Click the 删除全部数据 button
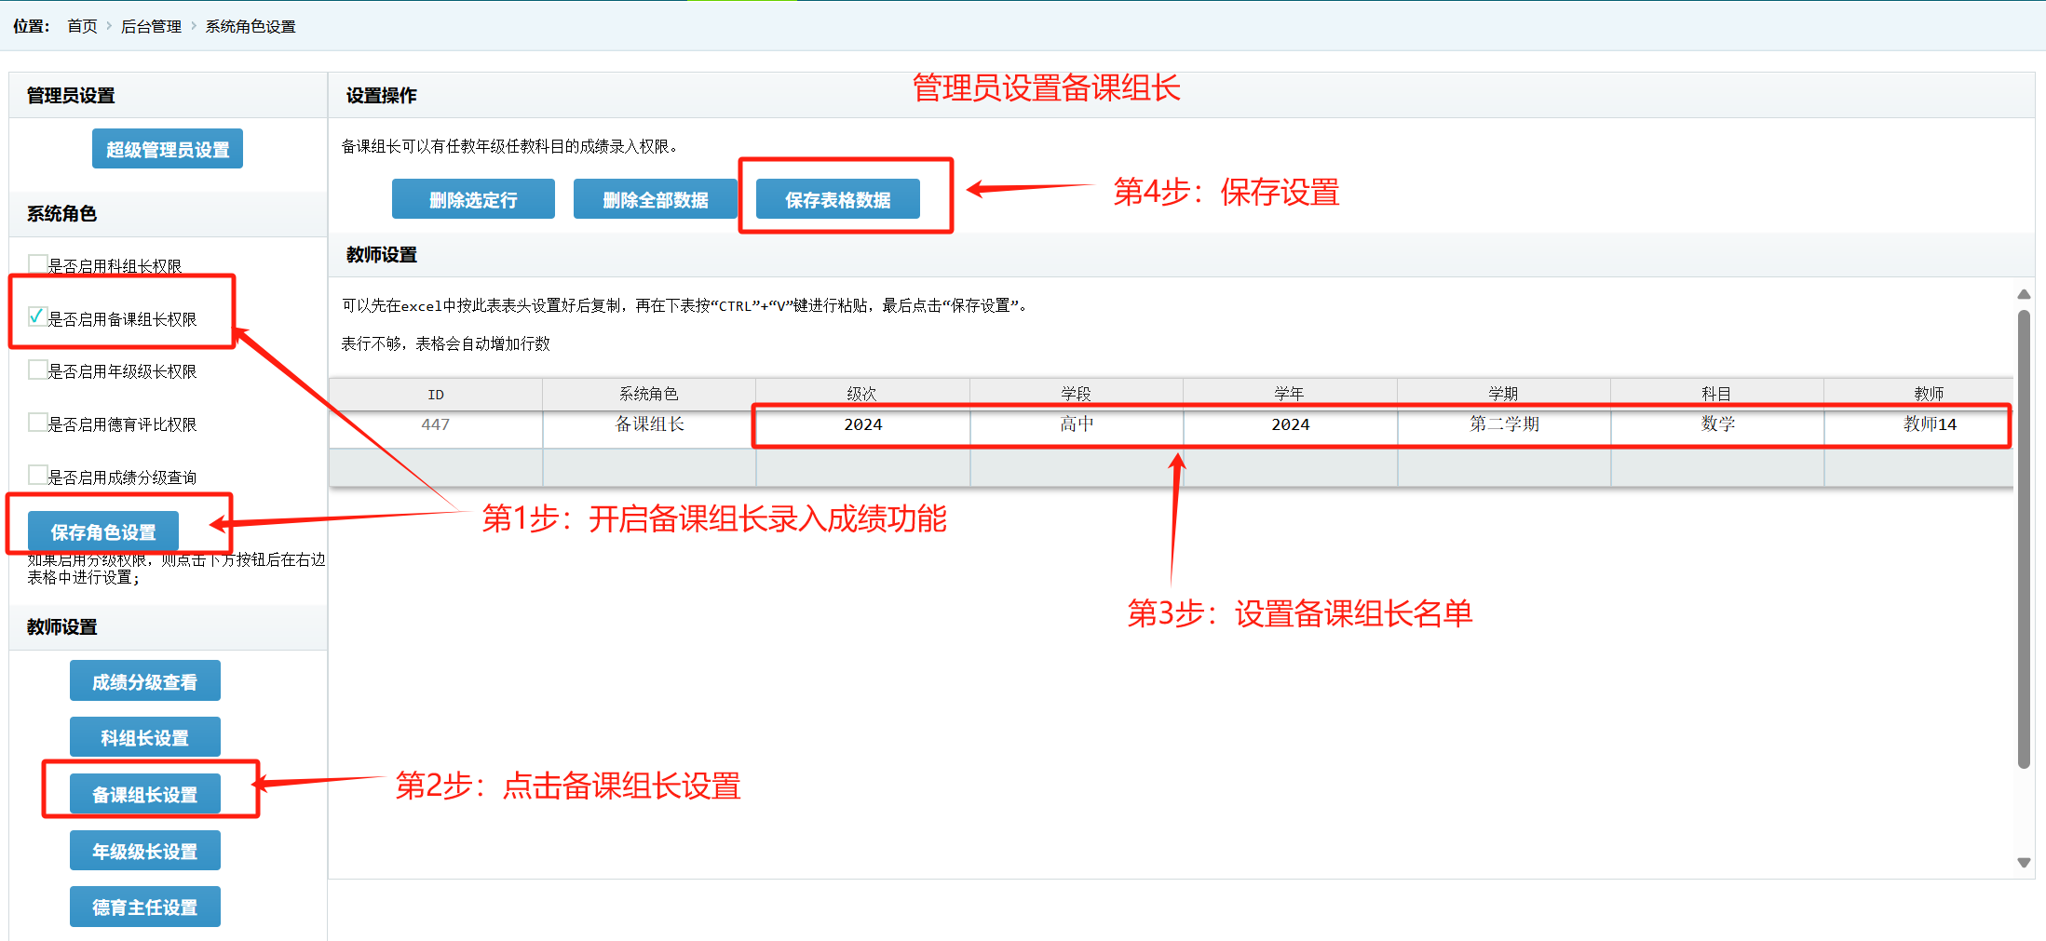2046x941 pixels. click(x=655, y=199)
